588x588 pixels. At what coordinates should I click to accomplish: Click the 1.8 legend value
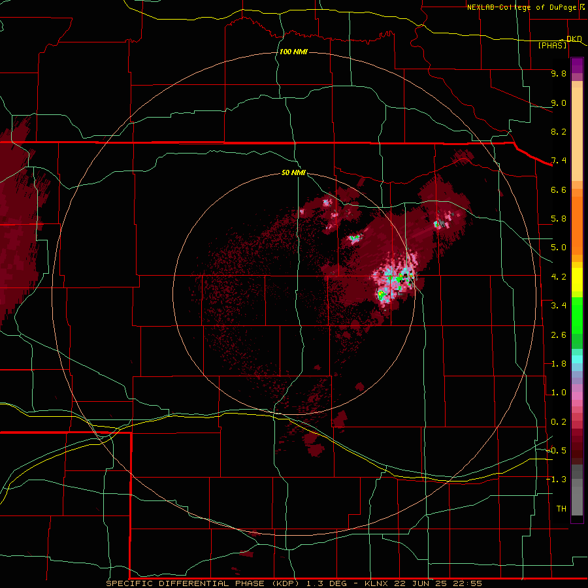click(559, 364)
